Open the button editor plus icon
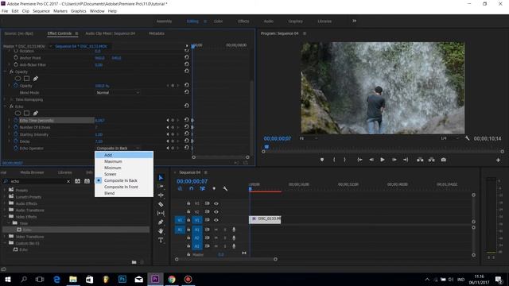509x286 pixels. 498,160
